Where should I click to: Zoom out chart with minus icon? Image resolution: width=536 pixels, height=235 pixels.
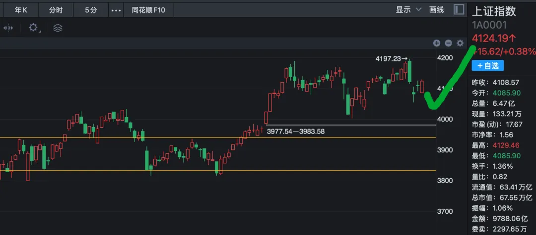click(448, 43)
